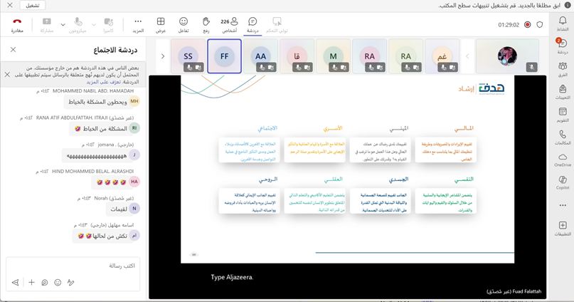The height and width of the screenshot is (302, 574).
Task: Dismiss the external participants notice banner
Action: 8,74
